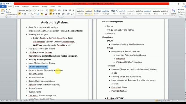This screenshot has width=186, height=104.
Task: Click the Undo icon in Quick Access Toolbar
Action: coord(7,4)
